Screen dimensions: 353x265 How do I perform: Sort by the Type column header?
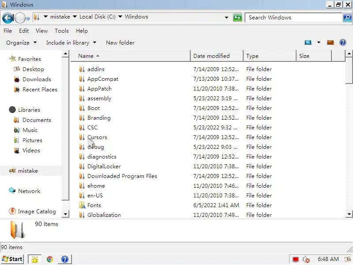tap(270, 56)
